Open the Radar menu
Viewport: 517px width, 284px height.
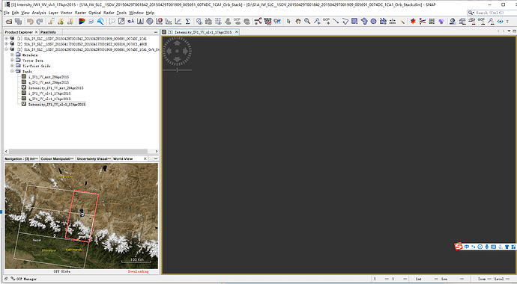(x=109, y=13)
